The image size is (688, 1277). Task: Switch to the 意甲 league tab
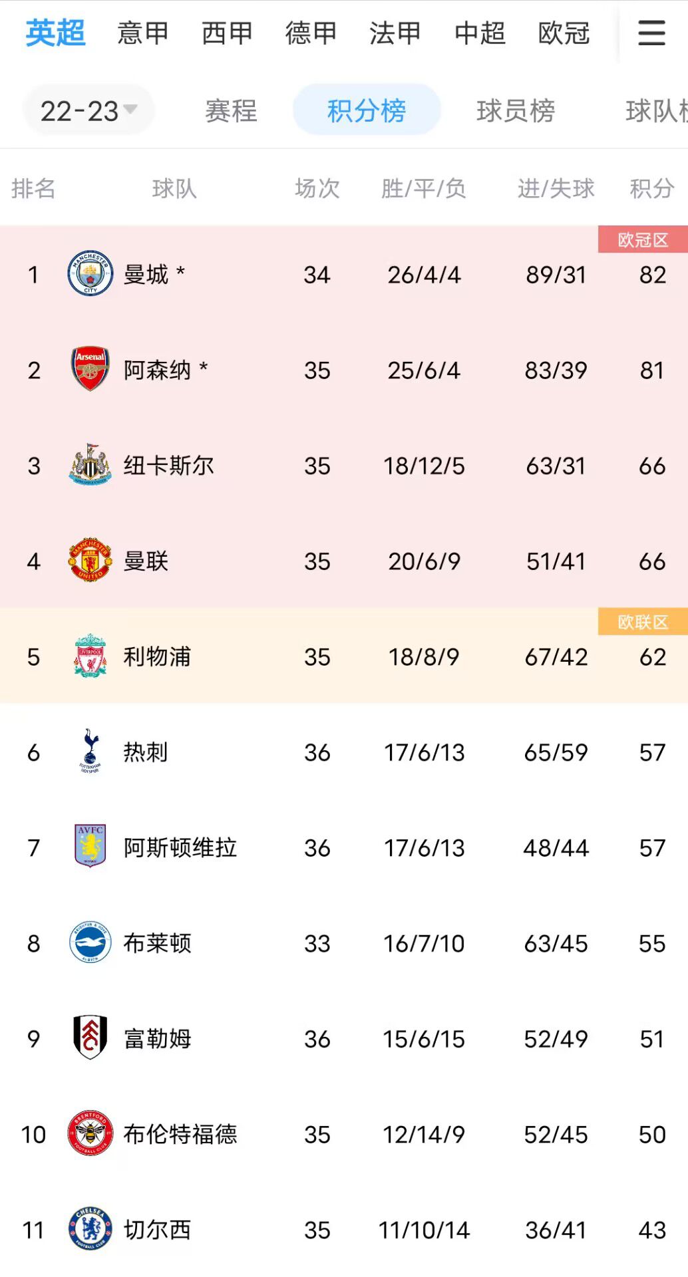[143, 33]
